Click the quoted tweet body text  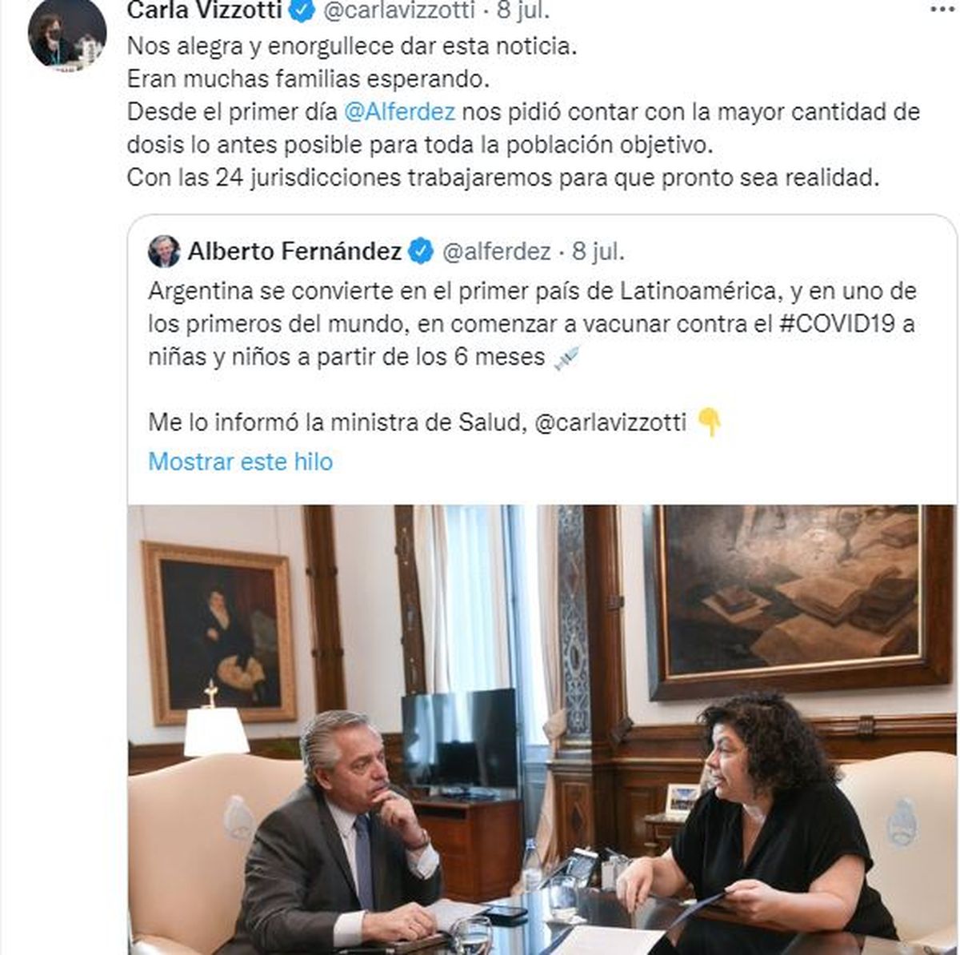click(x=532, y=324)
